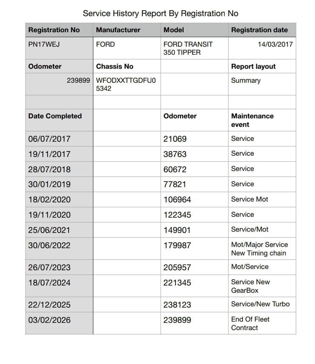Click the date 26/07/2023
The height and width of the screenshot is (364, 315).
tap(50, 268)
